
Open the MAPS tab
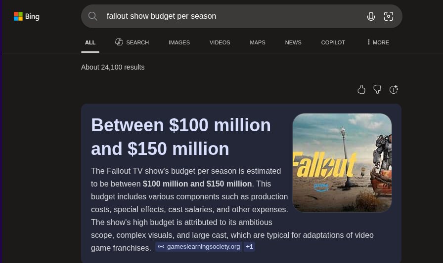click(258, 42)
